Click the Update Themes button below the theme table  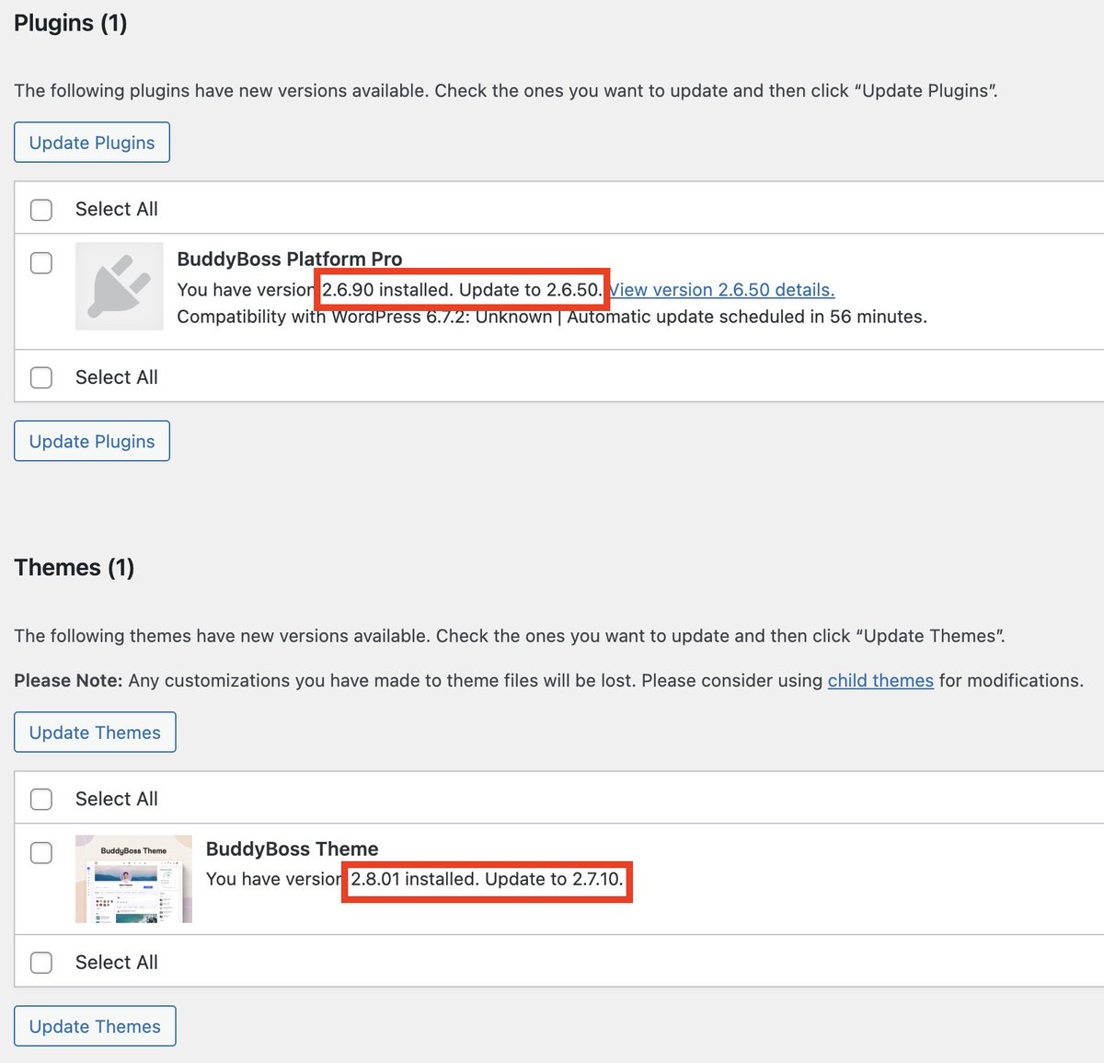(x=95, y=1026)
